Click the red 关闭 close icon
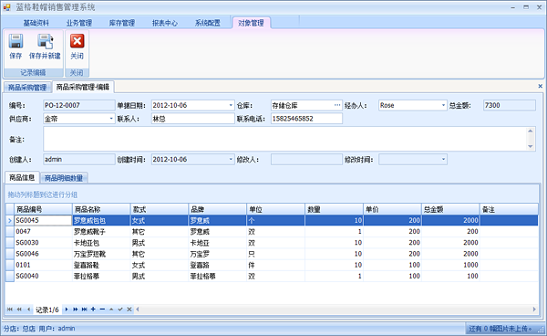 point(77,41)
